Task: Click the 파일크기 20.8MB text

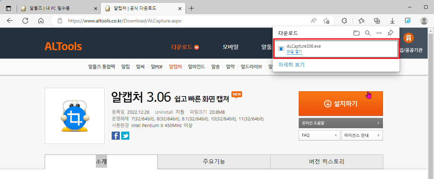Action: tap(207, 112)
